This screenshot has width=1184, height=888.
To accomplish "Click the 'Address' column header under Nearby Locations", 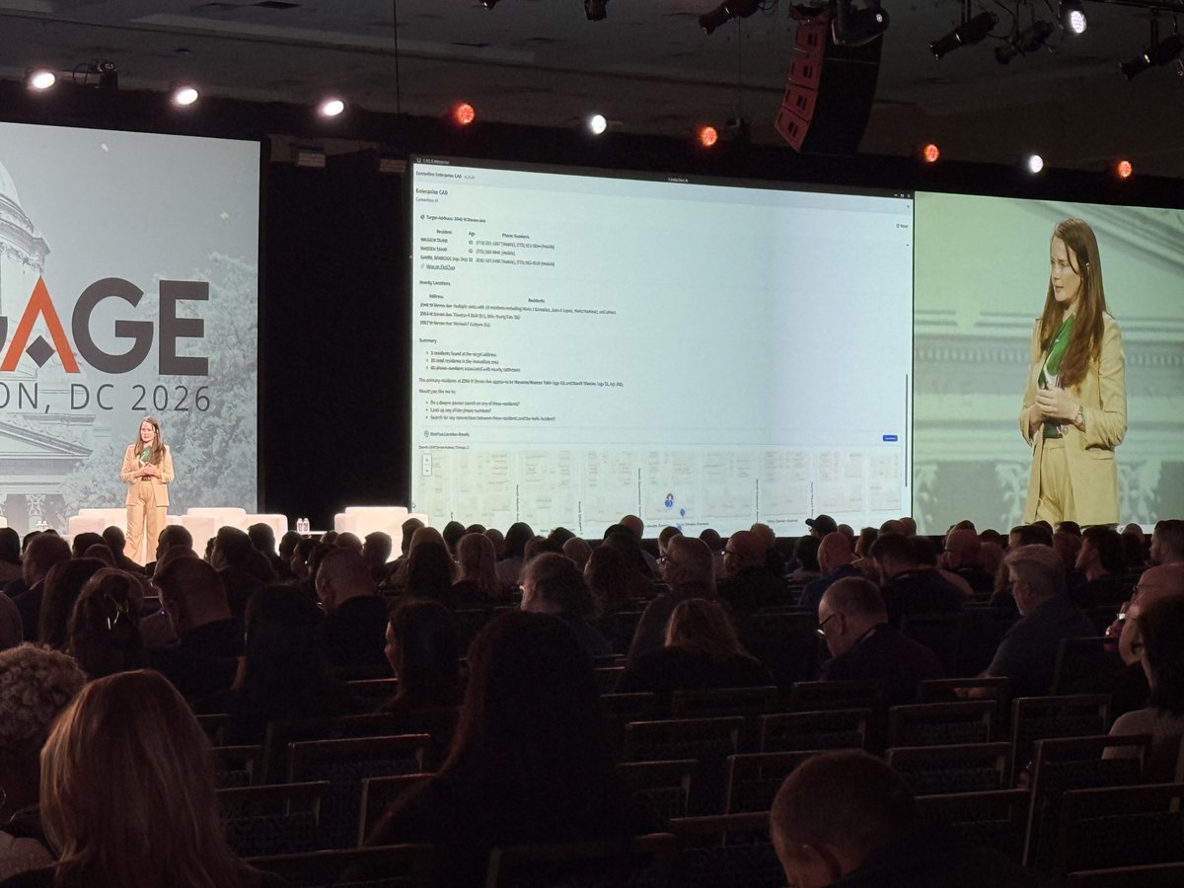I will [436, 296].
